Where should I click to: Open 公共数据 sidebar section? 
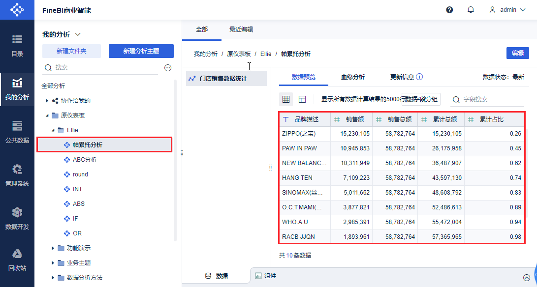click(x=17, y=132)
